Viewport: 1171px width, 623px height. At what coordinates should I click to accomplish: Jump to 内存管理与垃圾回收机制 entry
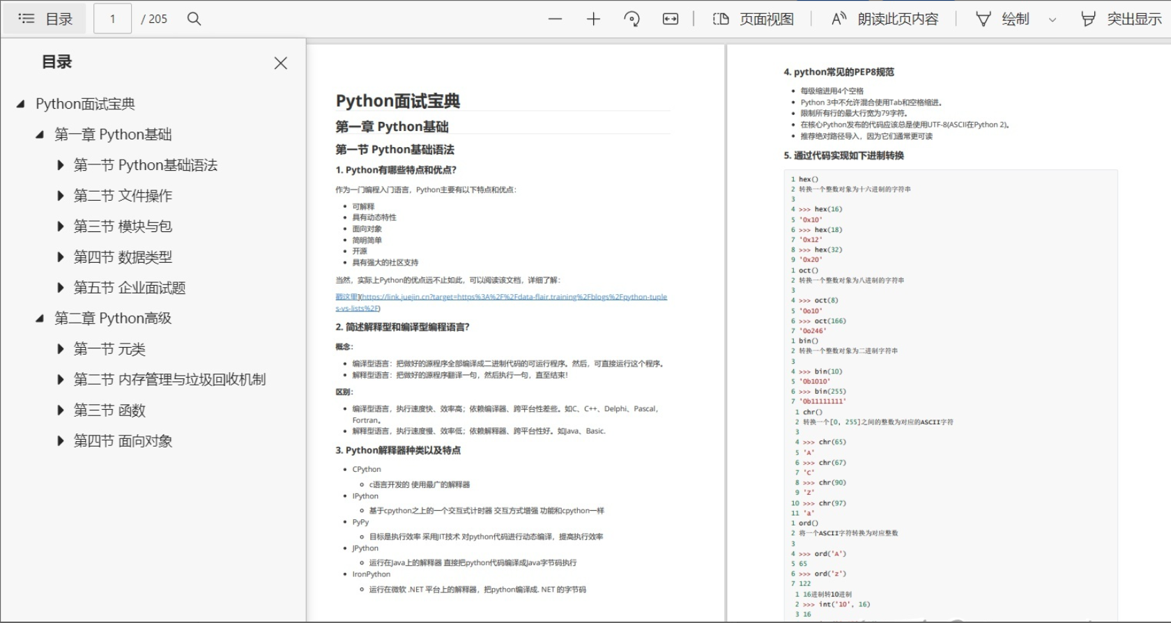[x=170, y=380]
